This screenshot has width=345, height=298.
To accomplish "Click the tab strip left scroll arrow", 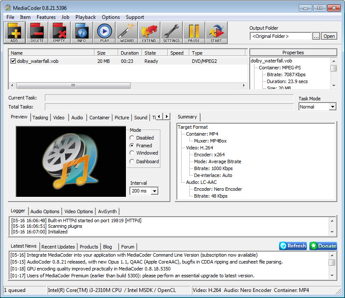I will 159,116.
